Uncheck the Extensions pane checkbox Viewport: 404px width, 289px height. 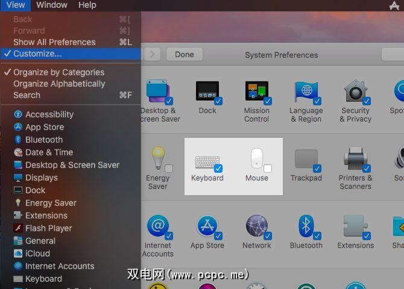click(367, 236)
